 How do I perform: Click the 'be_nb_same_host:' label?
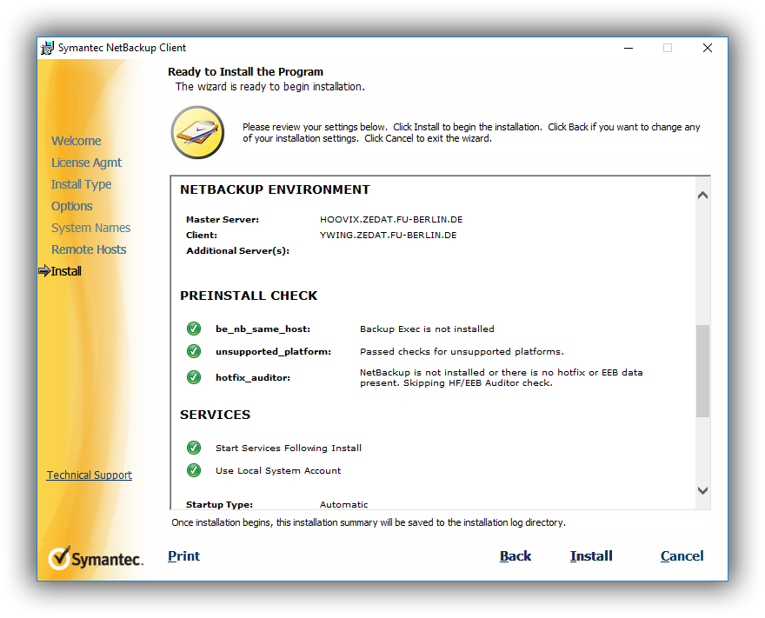tap(263, 329)
